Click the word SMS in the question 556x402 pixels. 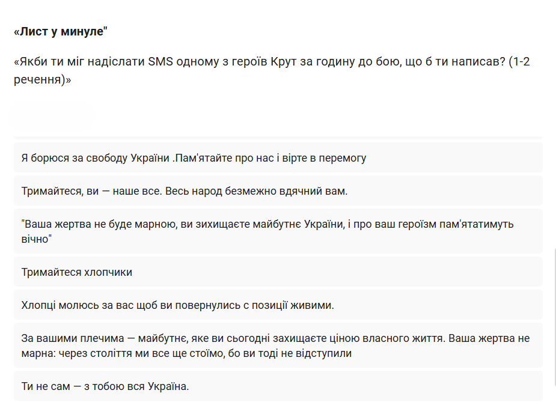[x=160, y=63]
